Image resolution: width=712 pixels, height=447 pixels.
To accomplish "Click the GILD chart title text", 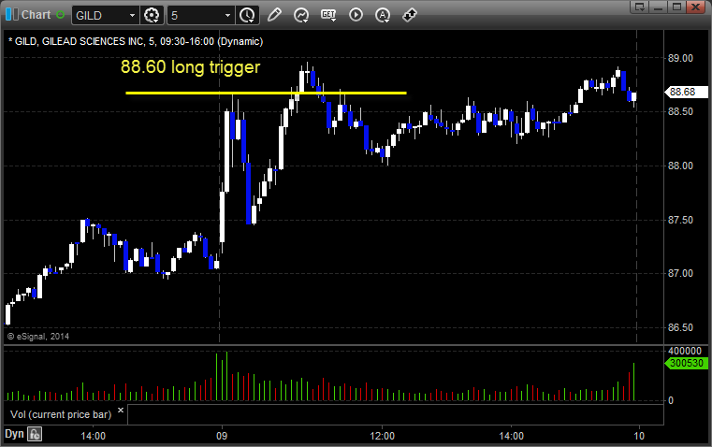I will [136, 41].
